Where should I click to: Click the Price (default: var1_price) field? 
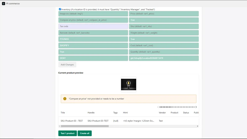point(164,14)
